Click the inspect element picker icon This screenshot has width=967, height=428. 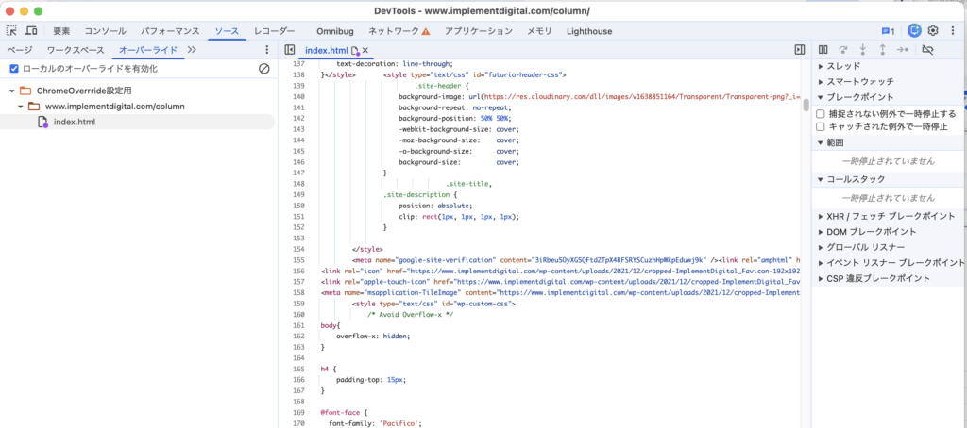[x=11, y=31]
